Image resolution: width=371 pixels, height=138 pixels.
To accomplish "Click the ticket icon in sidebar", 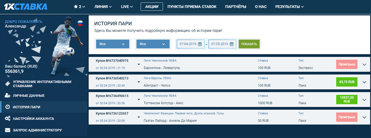I will (x=8, y=84).
